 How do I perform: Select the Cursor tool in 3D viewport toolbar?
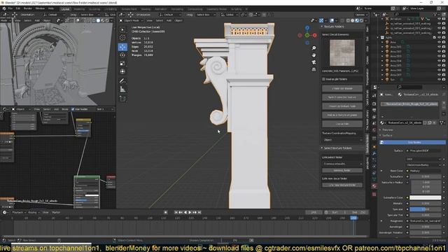point(122,38)
